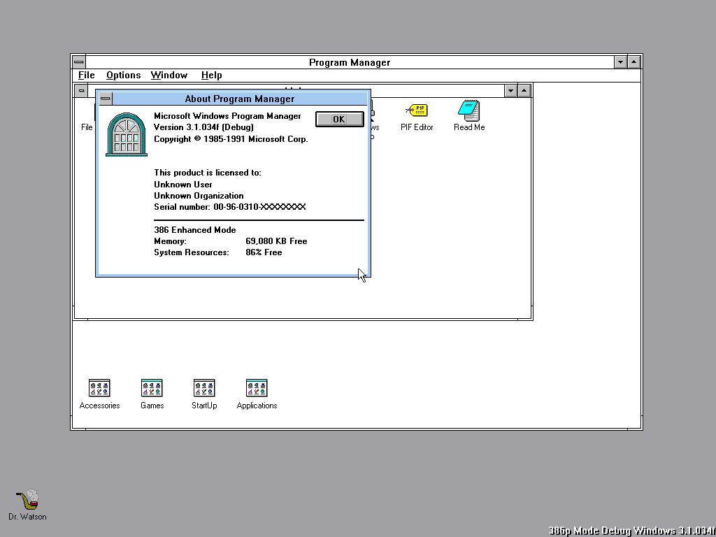716x537 pixels.
Task: Minimize the Program Manager window
Action: click(x=620, y=62)
